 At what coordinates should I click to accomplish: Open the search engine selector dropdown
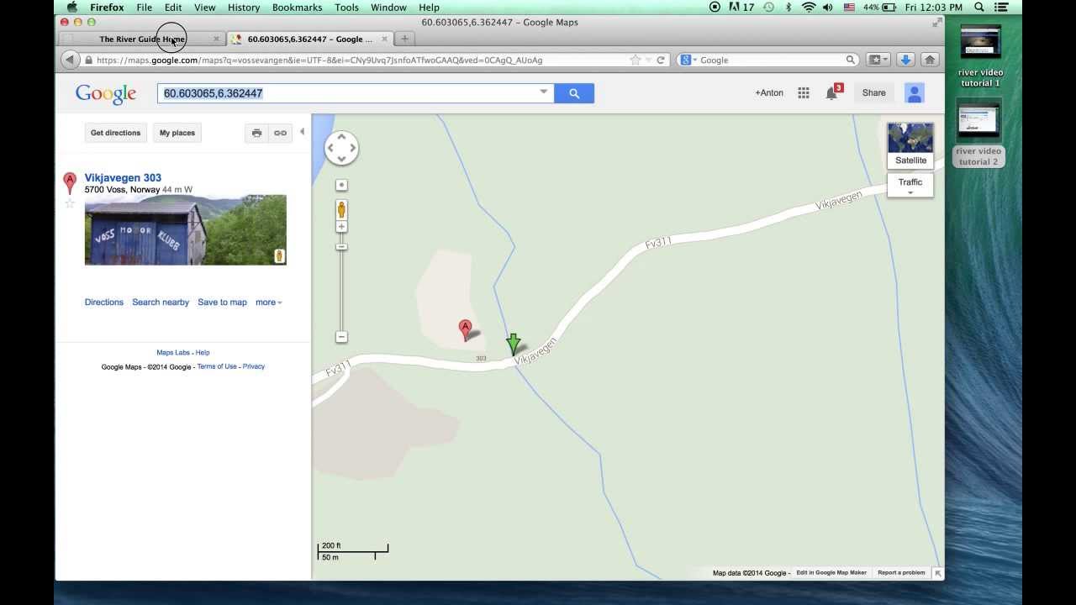pyautogui.click(x=688, y=60)
